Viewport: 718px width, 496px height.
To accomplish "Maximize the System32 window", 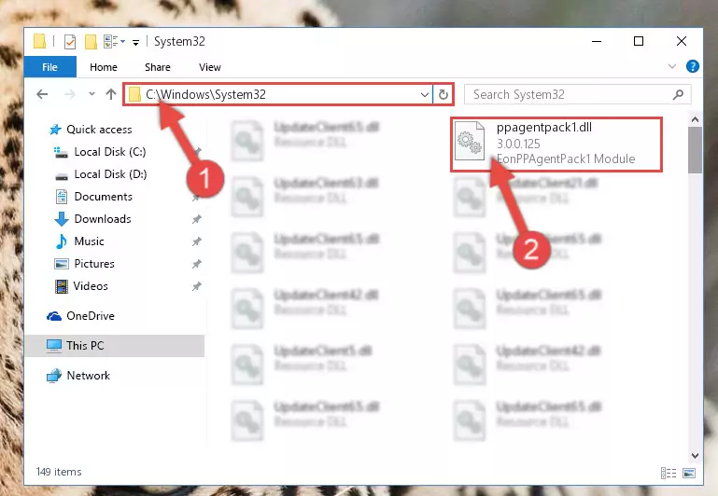I will pos(639,42).
